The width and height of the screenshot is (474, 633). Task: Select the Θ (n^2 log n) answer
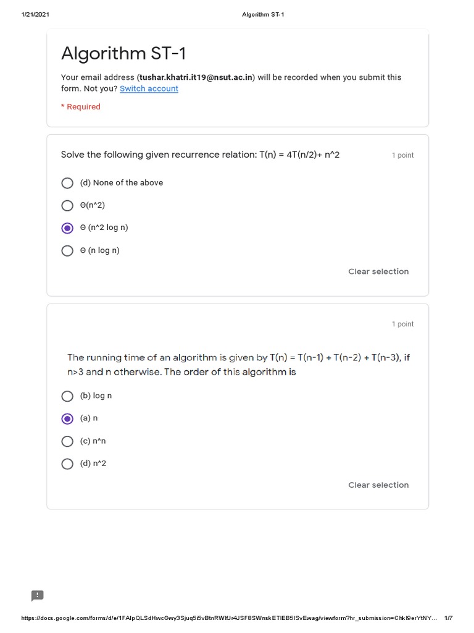[67, 228]
